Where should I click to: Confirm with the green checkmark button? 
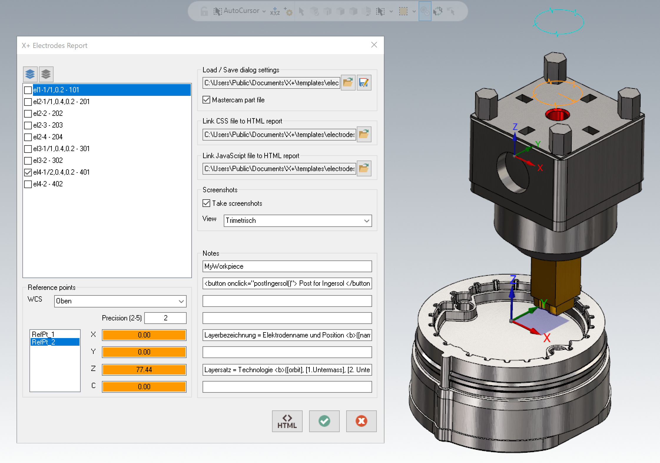click(324, 421)
